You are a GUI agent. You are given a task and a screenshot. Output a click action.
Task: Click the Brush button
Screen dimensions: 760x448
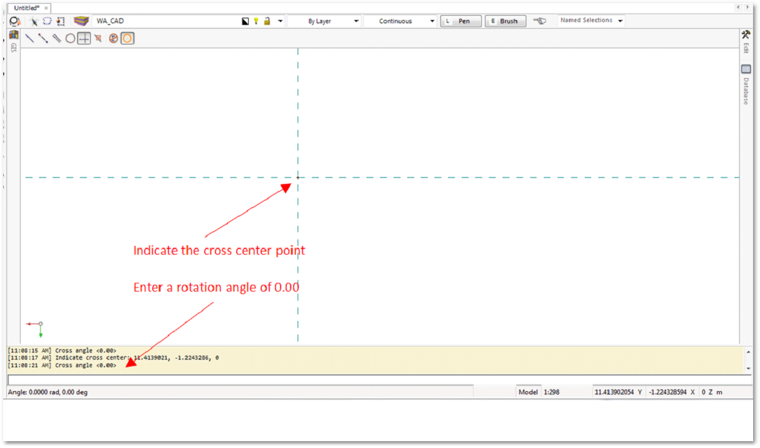tap(505, 21)
